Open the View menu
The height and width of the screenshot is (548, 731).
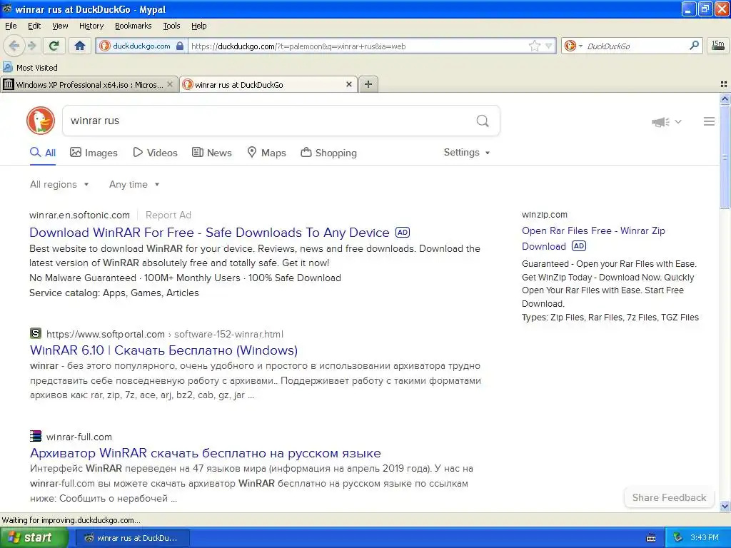60,26
